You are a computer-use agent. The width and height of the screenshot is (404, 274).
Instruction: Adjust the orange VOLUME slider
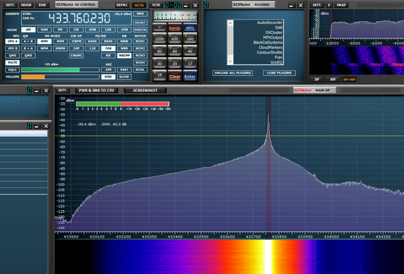(60, 77)
